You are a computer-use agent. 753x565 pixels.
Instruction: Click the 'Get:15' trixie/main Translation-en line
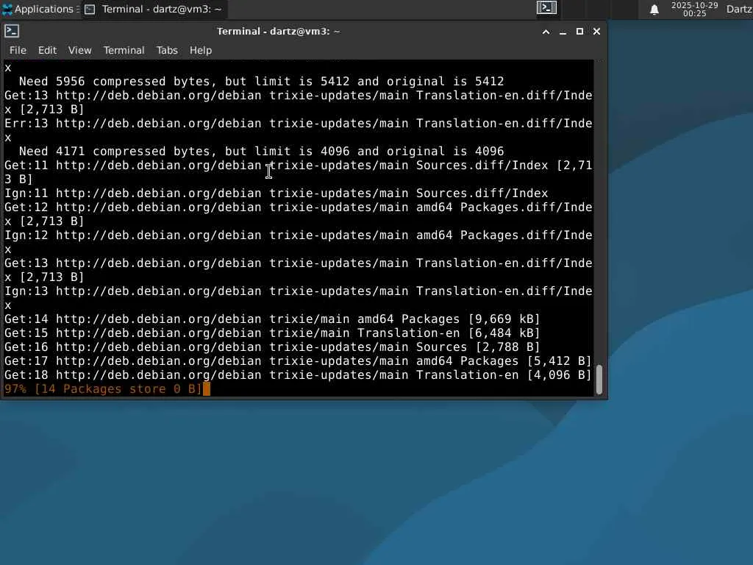272,333
